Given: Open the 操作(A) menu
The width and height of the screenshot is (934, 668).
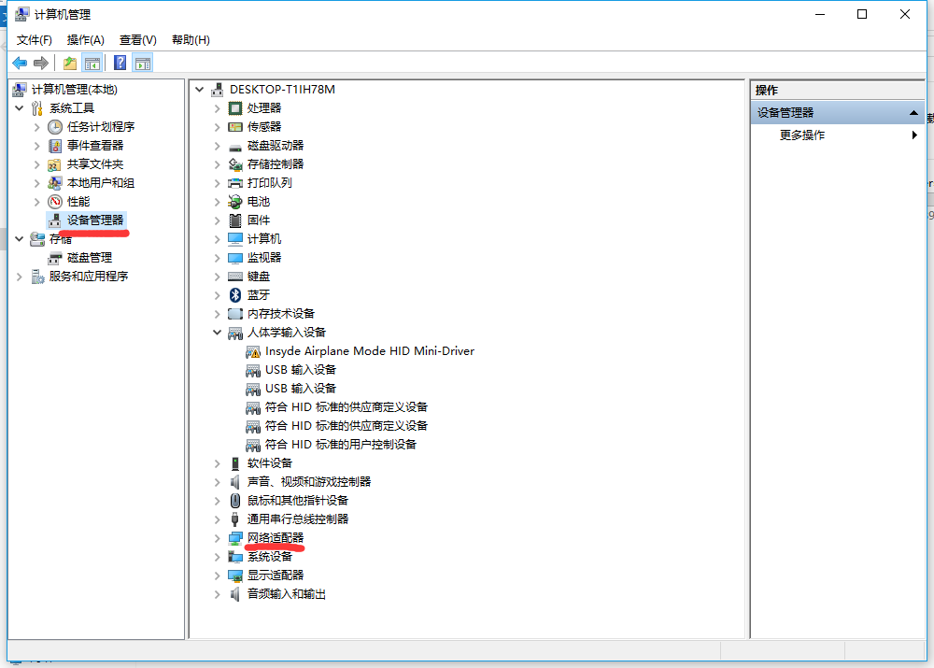Looking at the screenshot, I should 86,40.
